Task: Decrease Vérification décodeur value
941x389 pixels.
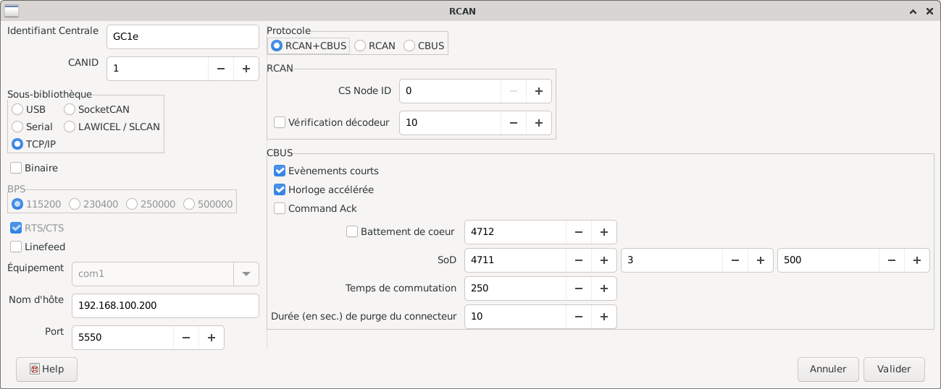Action: 514,123
